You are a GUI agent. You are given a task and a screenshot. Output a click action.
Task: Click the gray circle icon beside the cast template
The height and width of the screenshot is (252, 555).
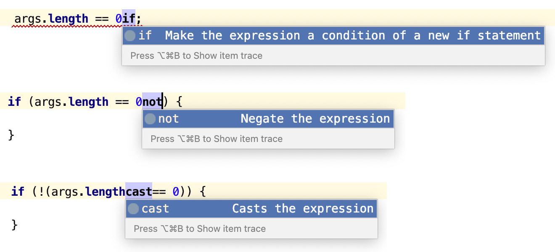[x=133, y=209]
